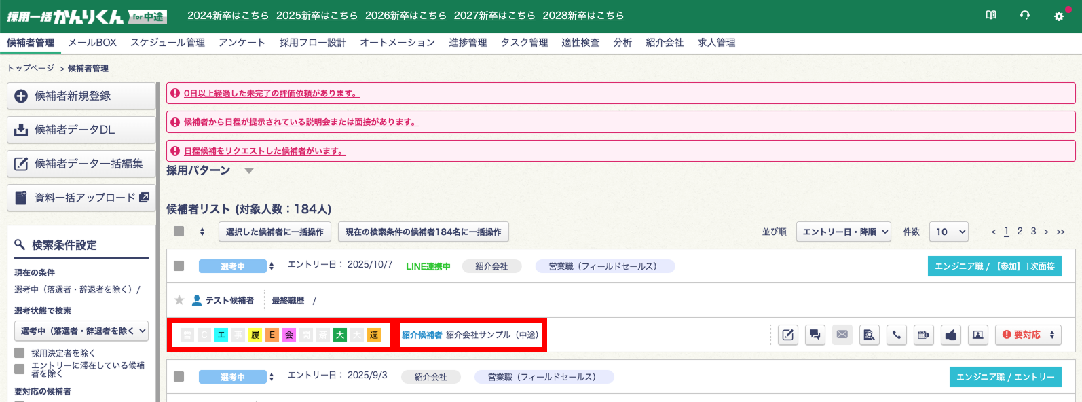Click the cyan 工 status tag
Image resolution: width=1082 pixels, height=402 pixels.
(221, 335)
